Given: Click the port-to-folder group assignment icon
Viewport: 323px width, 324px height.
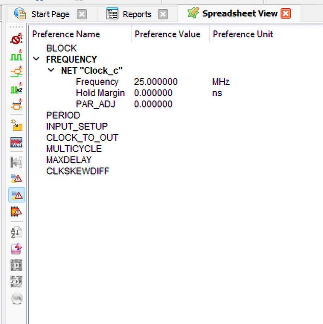Looking at the screenshot, I should (16, 126).
